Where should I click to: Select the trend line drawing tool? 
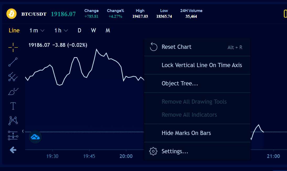point(13,62)
